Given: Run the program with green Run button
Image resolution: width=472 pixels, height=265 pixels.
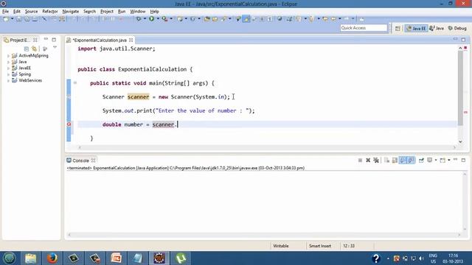Looking at the screenshot, I should coord(152,19).
